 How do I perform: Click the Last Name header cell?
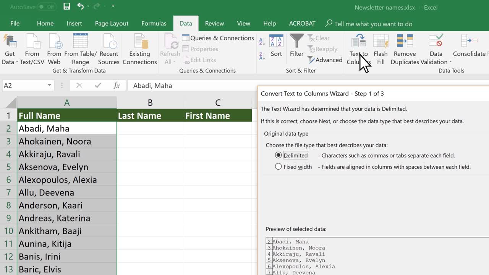(x=150, y=116)
